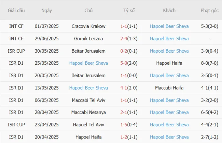Click the 4-1(2-0) score on 13/05/2025
Viewport: 222px width, 143px height.
click(x=129, y=88)
